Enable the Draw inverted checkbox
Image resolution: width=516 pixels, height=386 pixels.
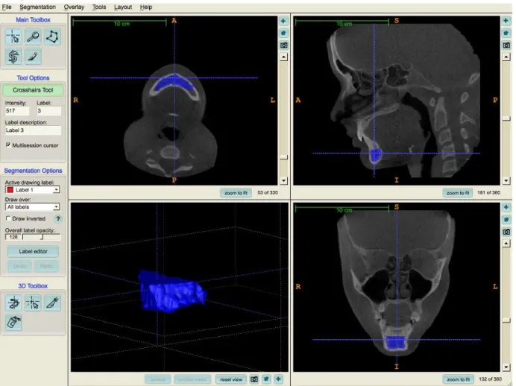tap(8, 218)
